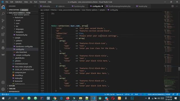Open Sublime Text from taskbar
This screenshot has width=180, height=101.
point(22,98)
